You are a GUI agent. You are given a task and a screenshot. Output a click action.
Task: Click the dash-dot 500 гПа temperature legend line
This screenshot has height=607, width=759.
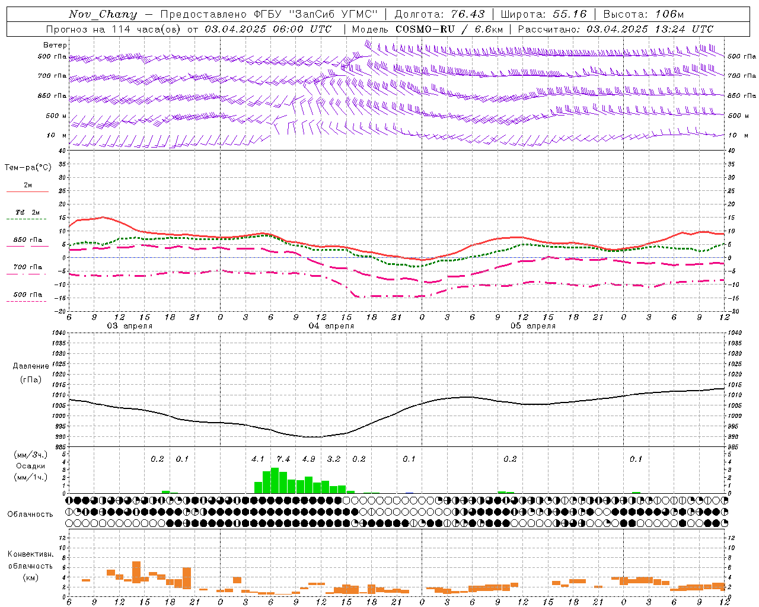coord(27,302)
